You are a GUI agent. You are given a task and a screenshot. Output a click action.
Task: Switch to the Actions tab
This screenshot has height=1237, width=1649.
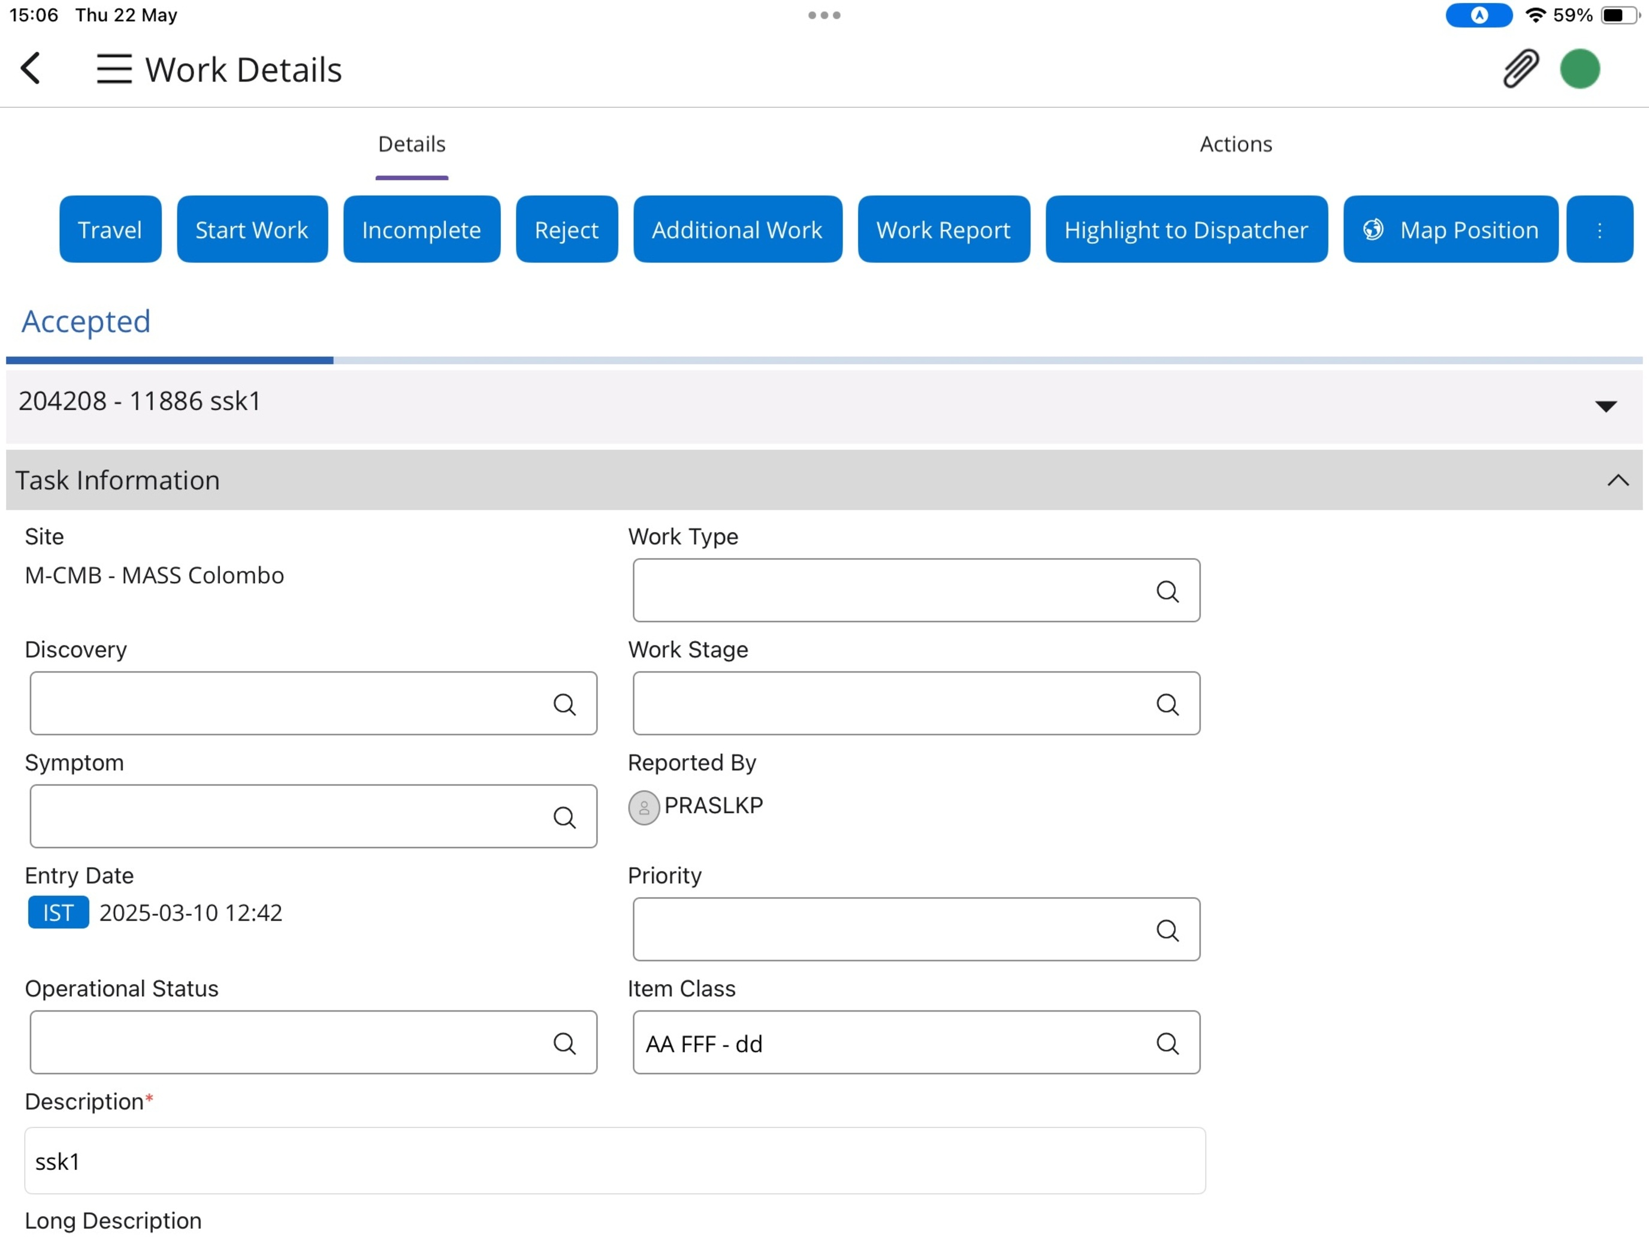click(x=1236, y=144)
